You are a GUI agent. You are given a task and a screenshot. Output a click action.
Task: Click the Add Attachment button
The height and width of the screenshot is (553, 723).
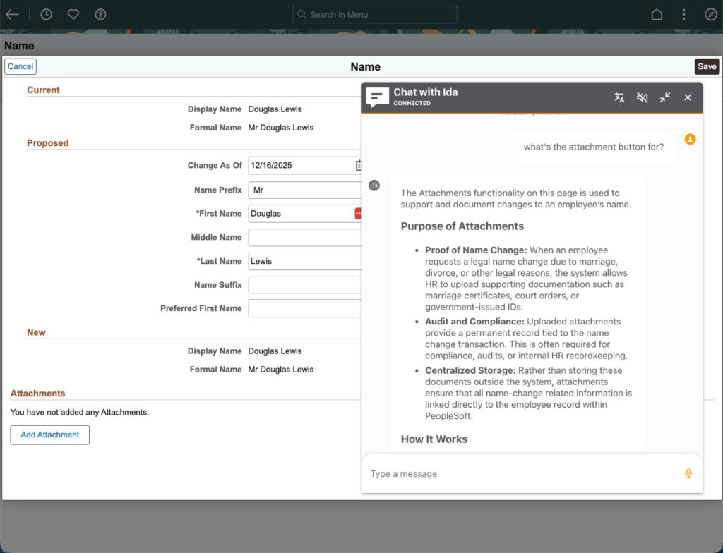coord(50,435)
